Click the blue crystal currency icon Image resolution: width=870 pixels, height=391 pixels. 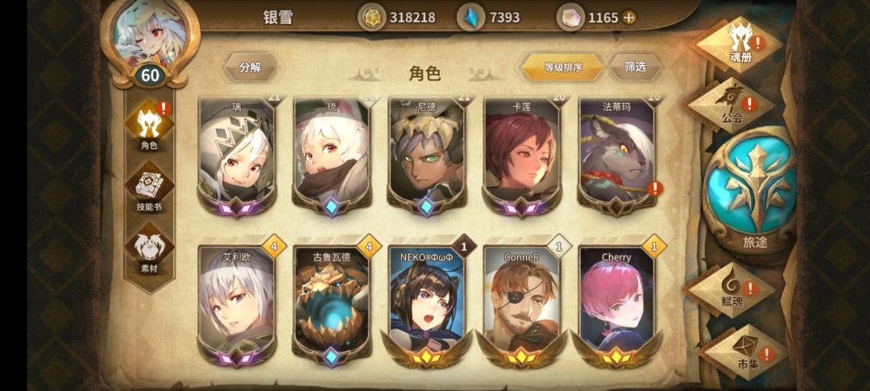point(470,18)
